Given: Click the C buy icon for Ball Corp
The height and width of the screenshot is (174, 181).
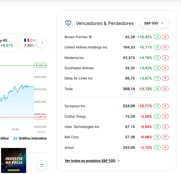Looking at the screenshot, I should (x=157, y=137).
